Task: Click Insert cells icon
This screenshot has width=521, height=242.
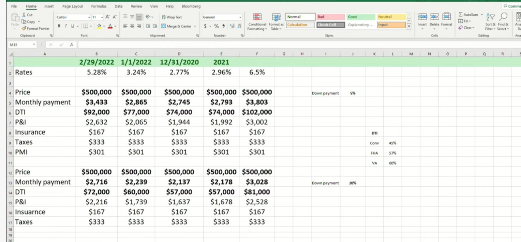Action: coord(423,17)
